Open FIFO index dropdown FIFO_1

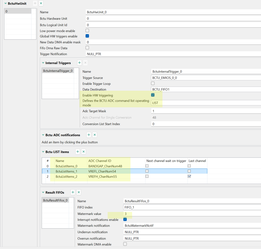(x=192, y=207)
